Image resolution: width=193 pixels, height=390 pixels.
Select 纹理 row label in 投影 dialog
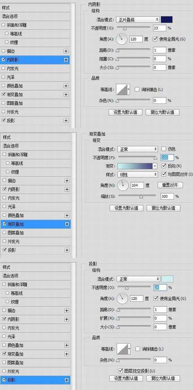[x=14, y=302]
